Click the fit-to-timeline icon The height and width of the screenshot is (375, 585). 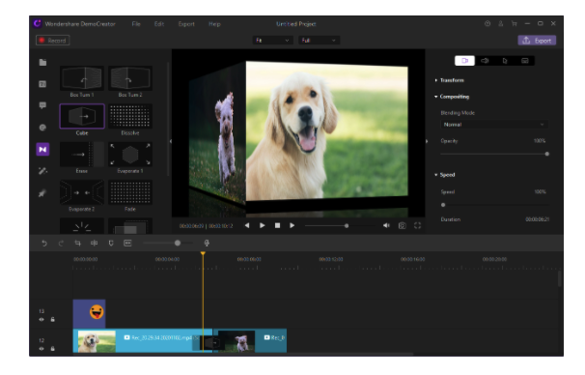[127, 244]
